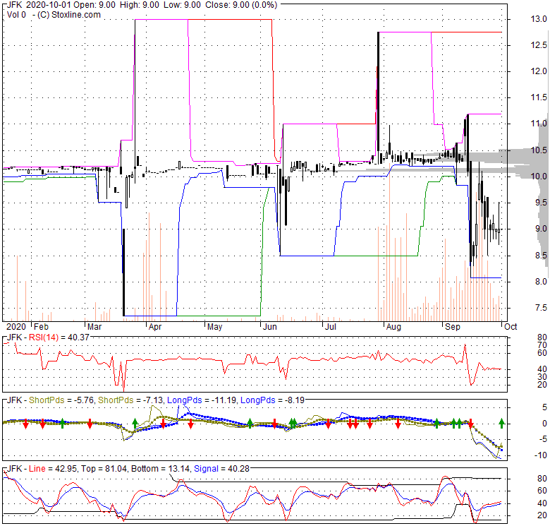550x526 pixels.
Task: Click the 'Oct' month label
Action: tap(511, 327)
